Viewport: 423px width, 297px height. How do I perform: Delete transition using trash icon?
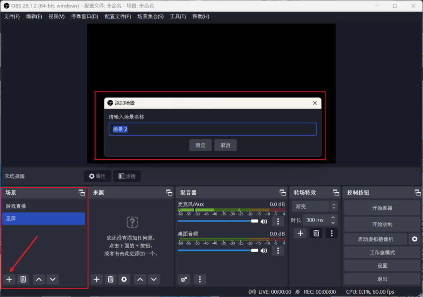click(316, 233)
